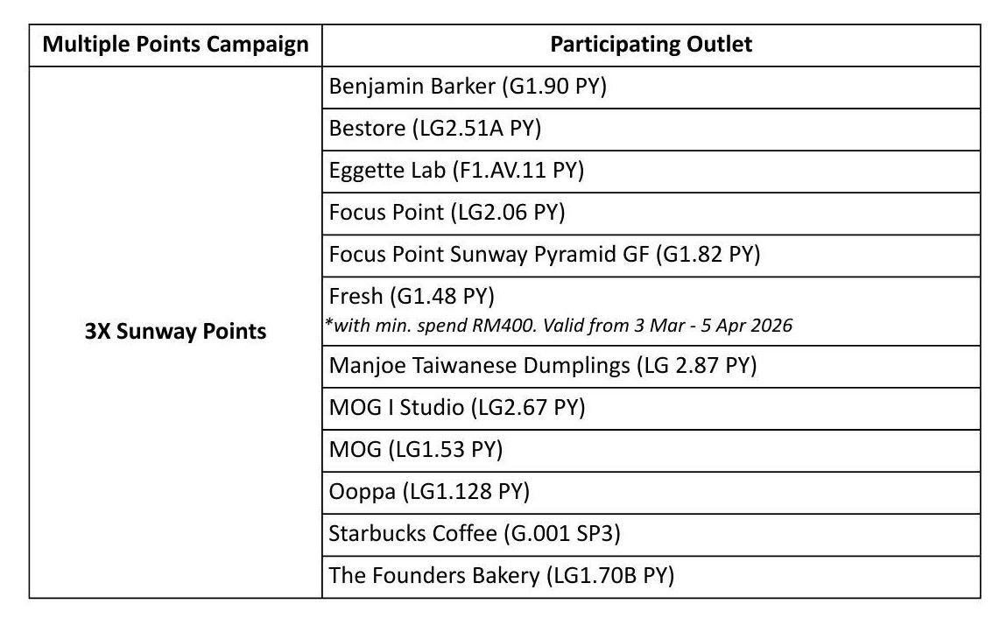The height and width of the screenshot is (618, 1007).
Task: Click The Founders Bakery row
Action: tap(501, 575)
